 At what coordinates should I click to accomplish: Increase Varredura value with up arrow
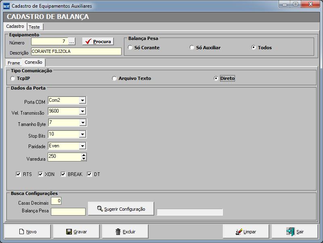tap(84, 155)
